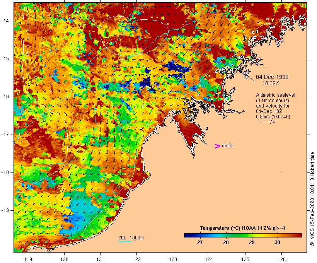Click the longitude axis label "126"
317x263 pixels.
coord(281,259)
